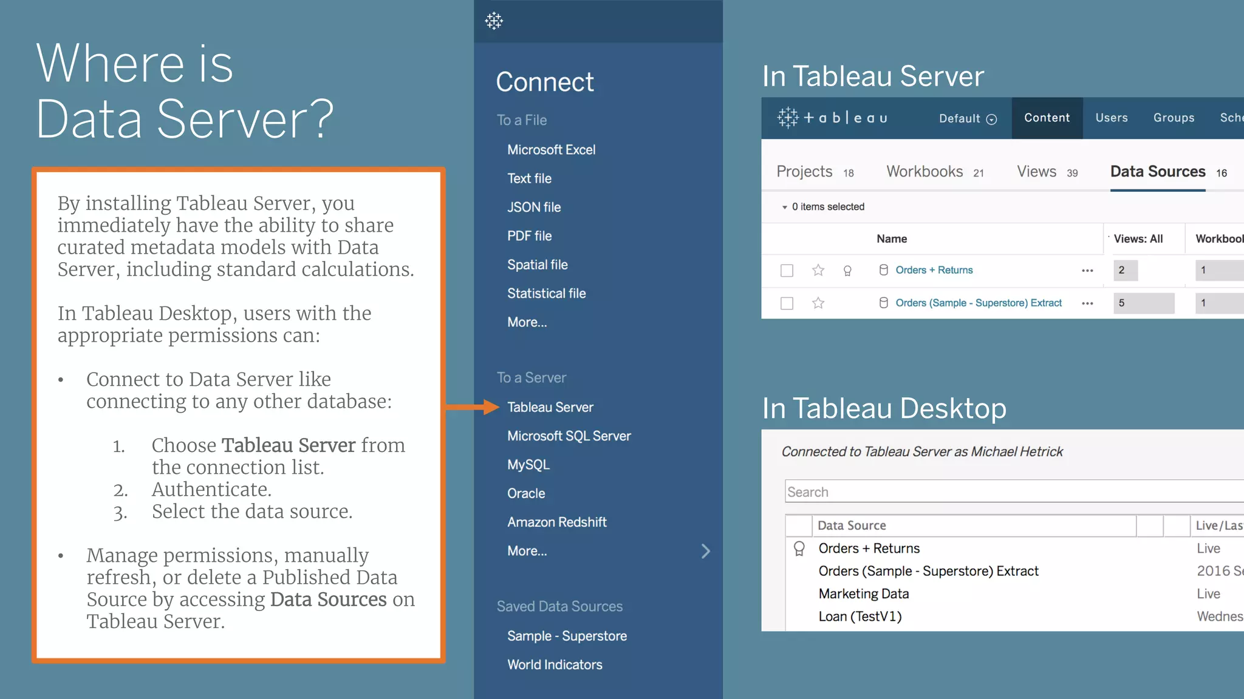
Task: Open the Orders + Returns link in Server
Action: [934, 270]
